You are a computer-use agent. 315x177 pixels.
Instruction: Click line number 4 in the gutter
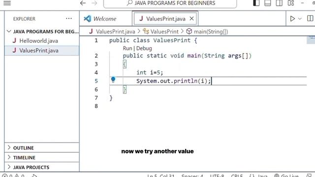(x=96, y=72)
